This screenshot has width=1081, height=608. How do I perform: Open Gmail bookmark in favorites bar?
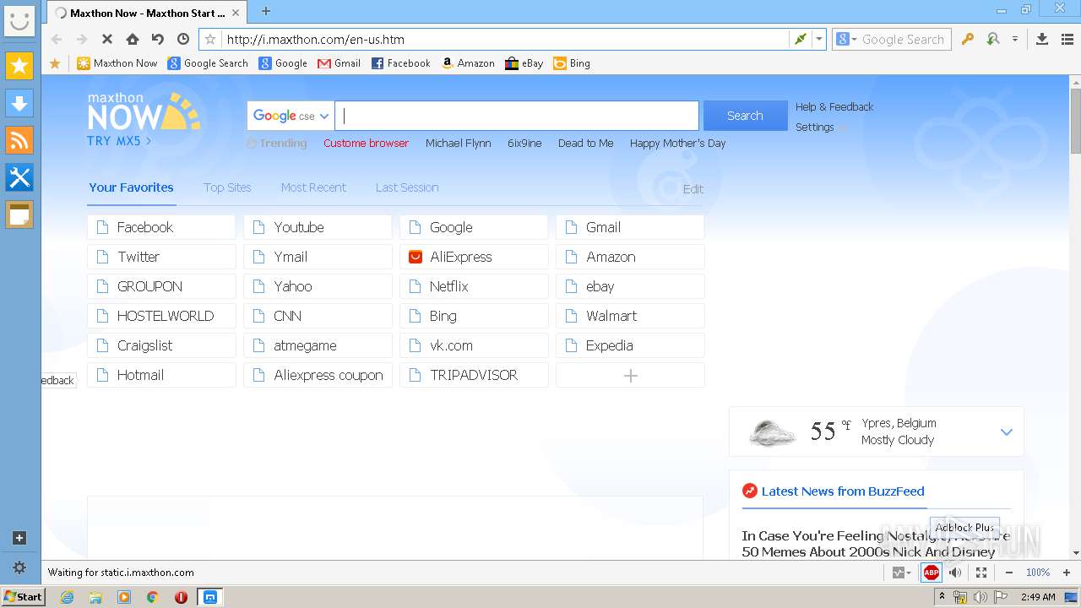click(x=339, y=63)
